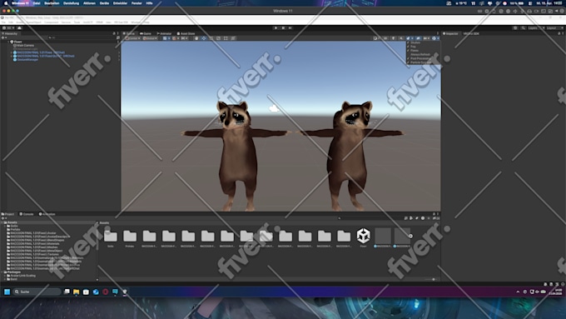Open the VRChat SDK tab
This screenshot has height=319, width=566.
pyautogui.click(x=471, y=33)
